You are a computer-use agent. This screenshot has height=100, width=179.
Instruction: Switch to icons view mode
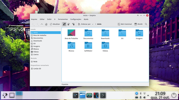[x=64, y=24]
